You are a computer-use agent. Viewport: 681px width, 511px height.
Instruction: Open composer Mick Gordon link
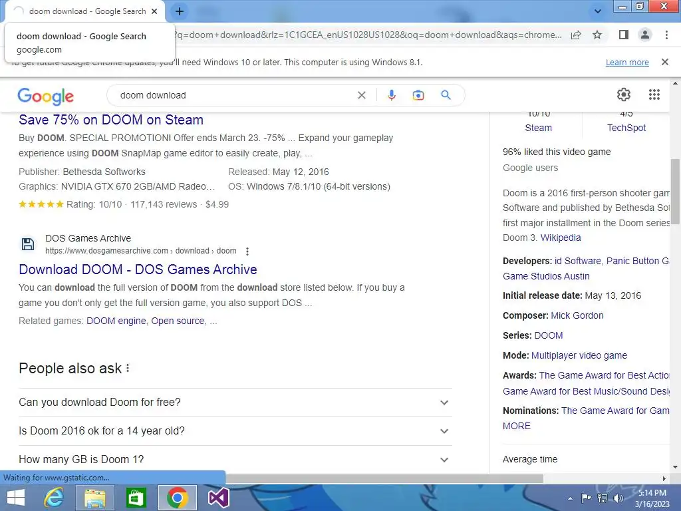pyautogui.click(x=577, y=315)
